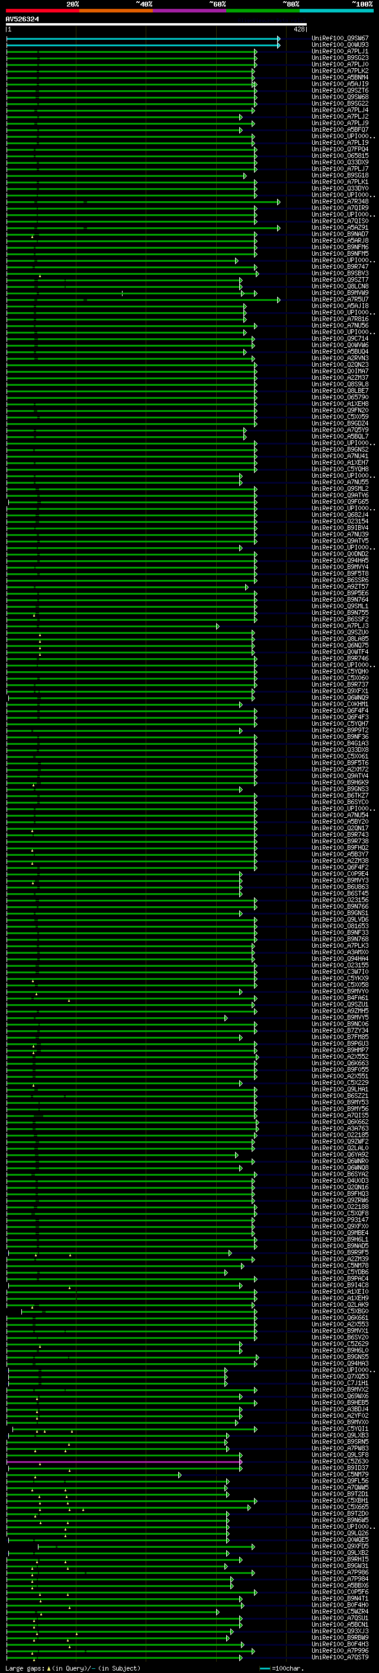Click the UniRef100_Q33DX9 entry
The width and height of the screenshot is (379, 1673).
coord(340,163)
